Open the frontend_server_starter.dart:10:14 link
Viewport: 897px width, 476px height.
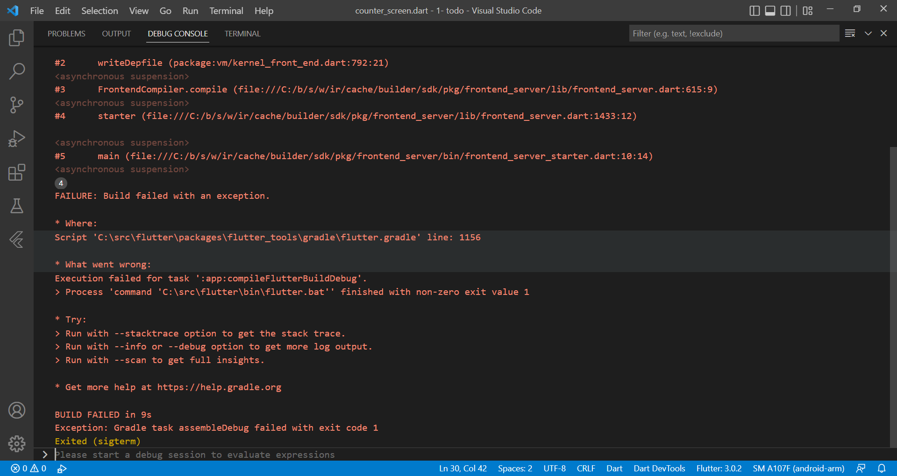tap(389, 156)
